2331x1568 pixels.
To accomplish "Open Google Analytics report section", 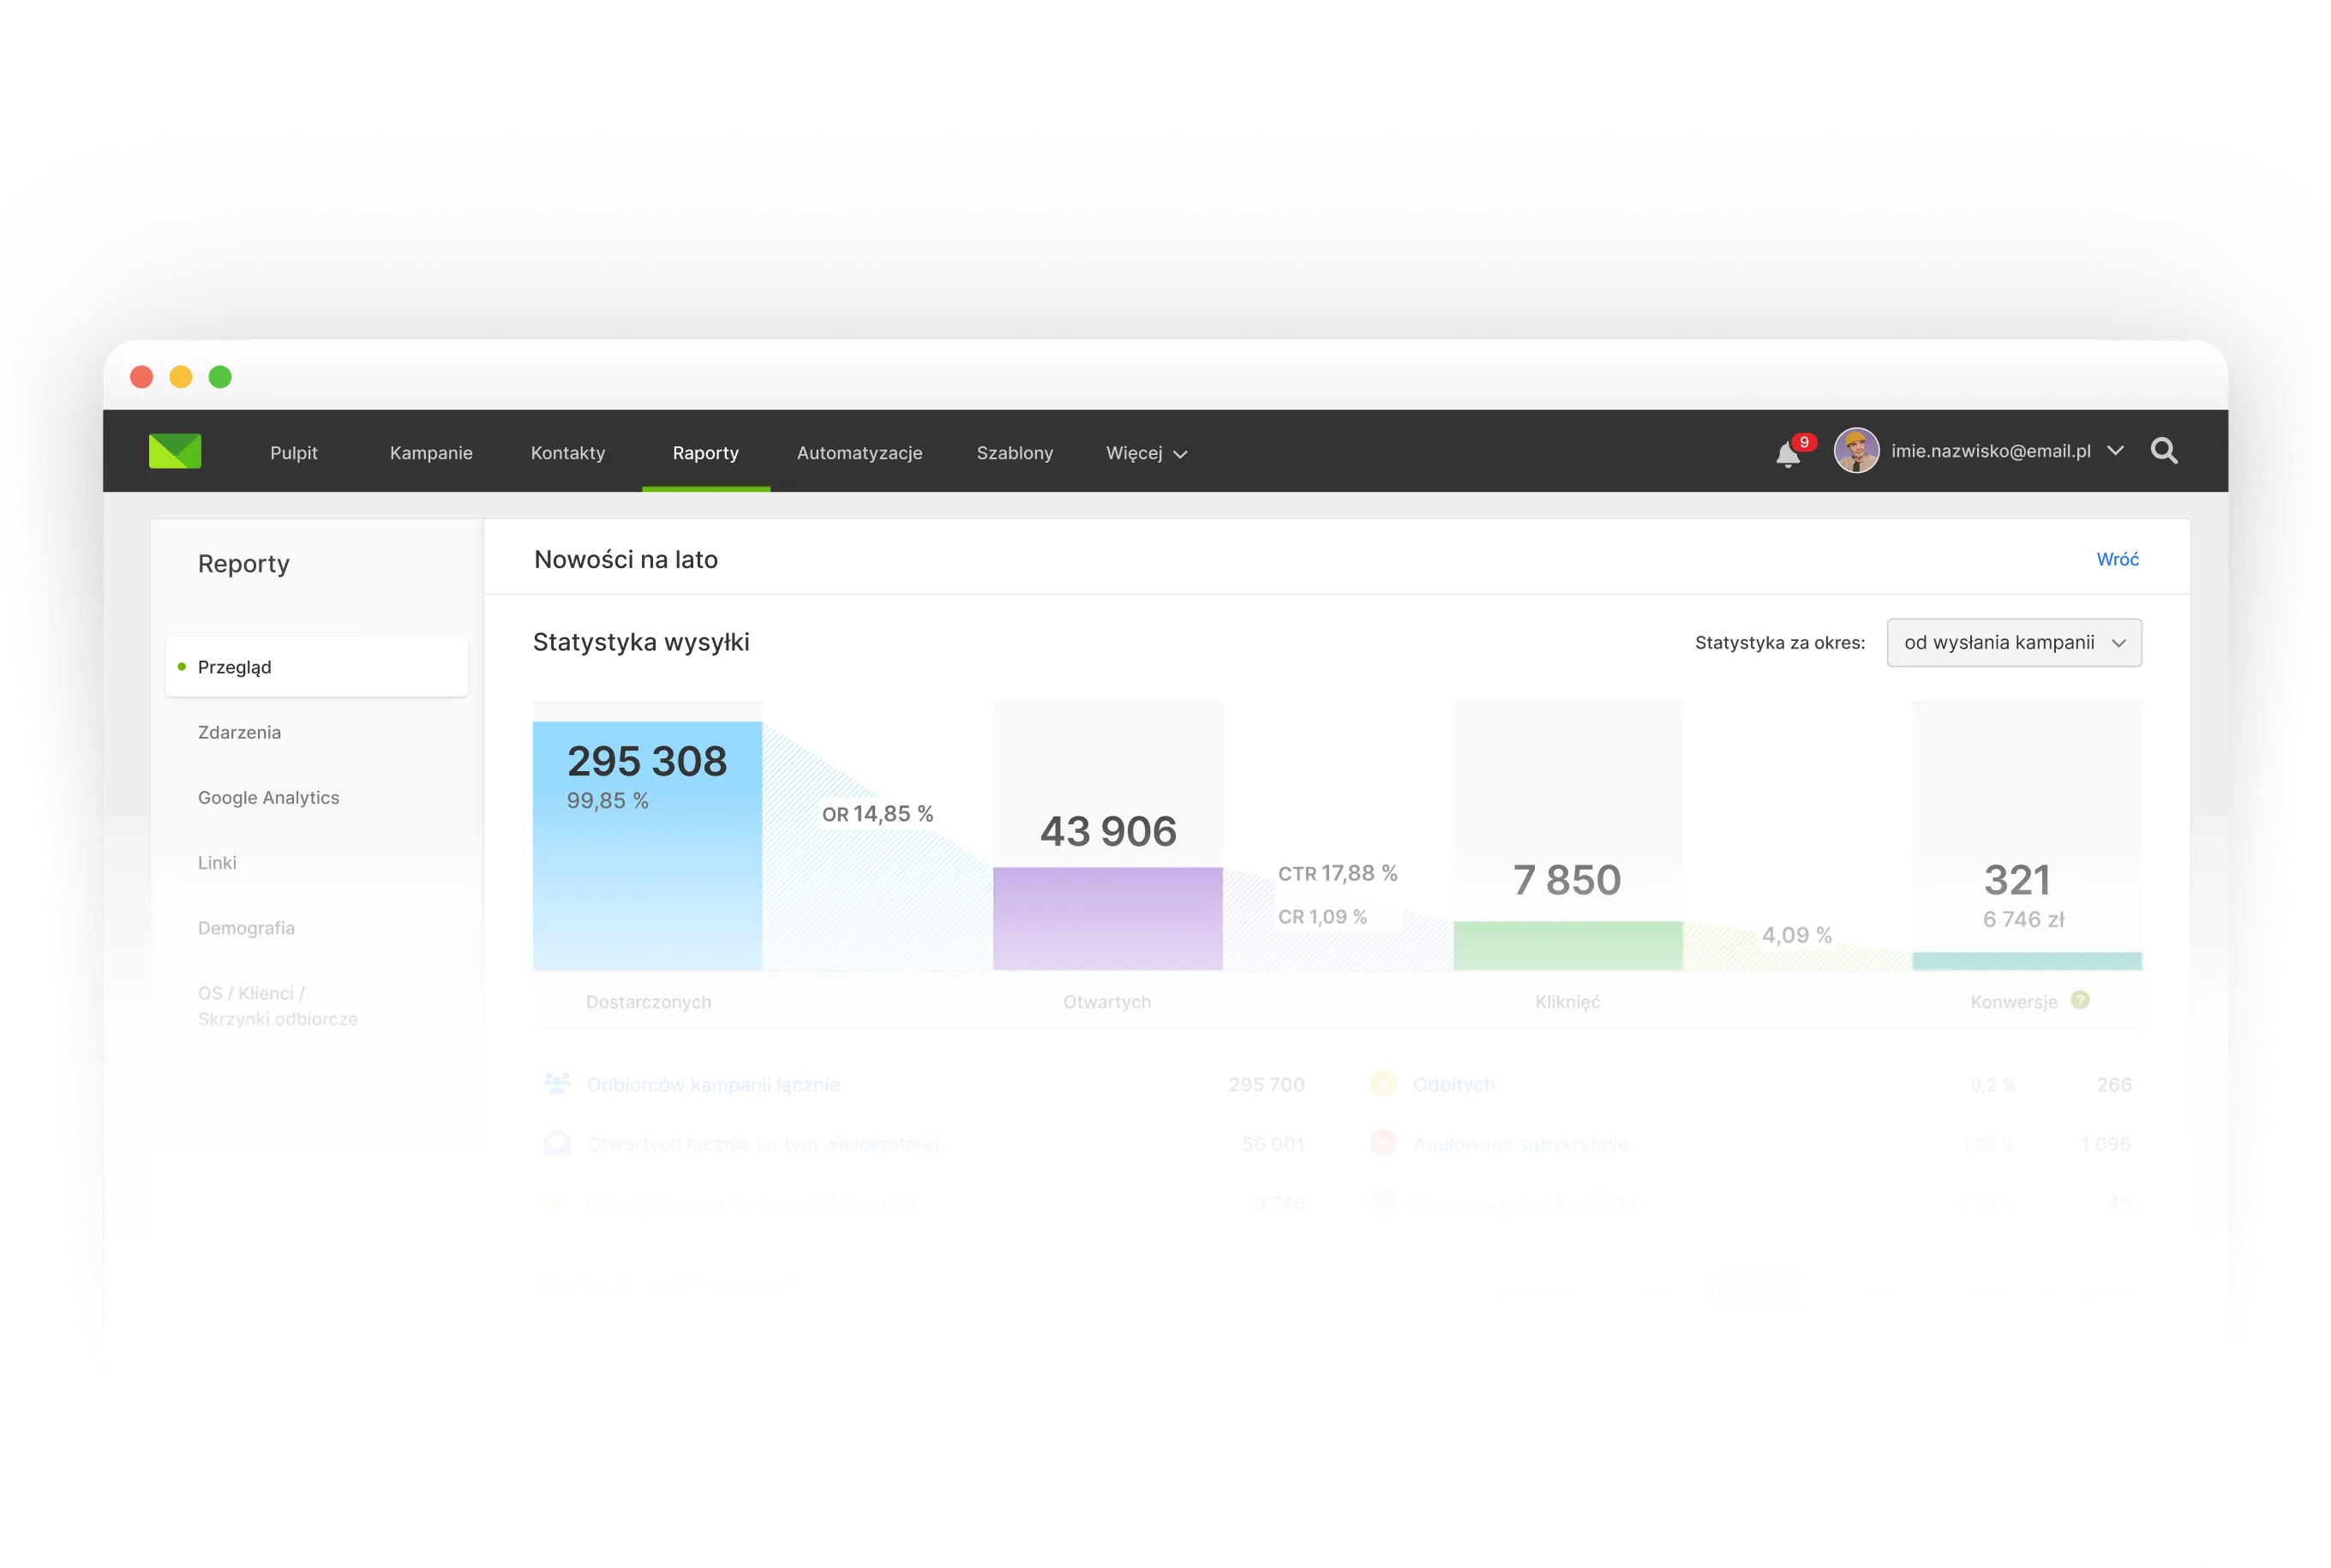I will point(268,797).
